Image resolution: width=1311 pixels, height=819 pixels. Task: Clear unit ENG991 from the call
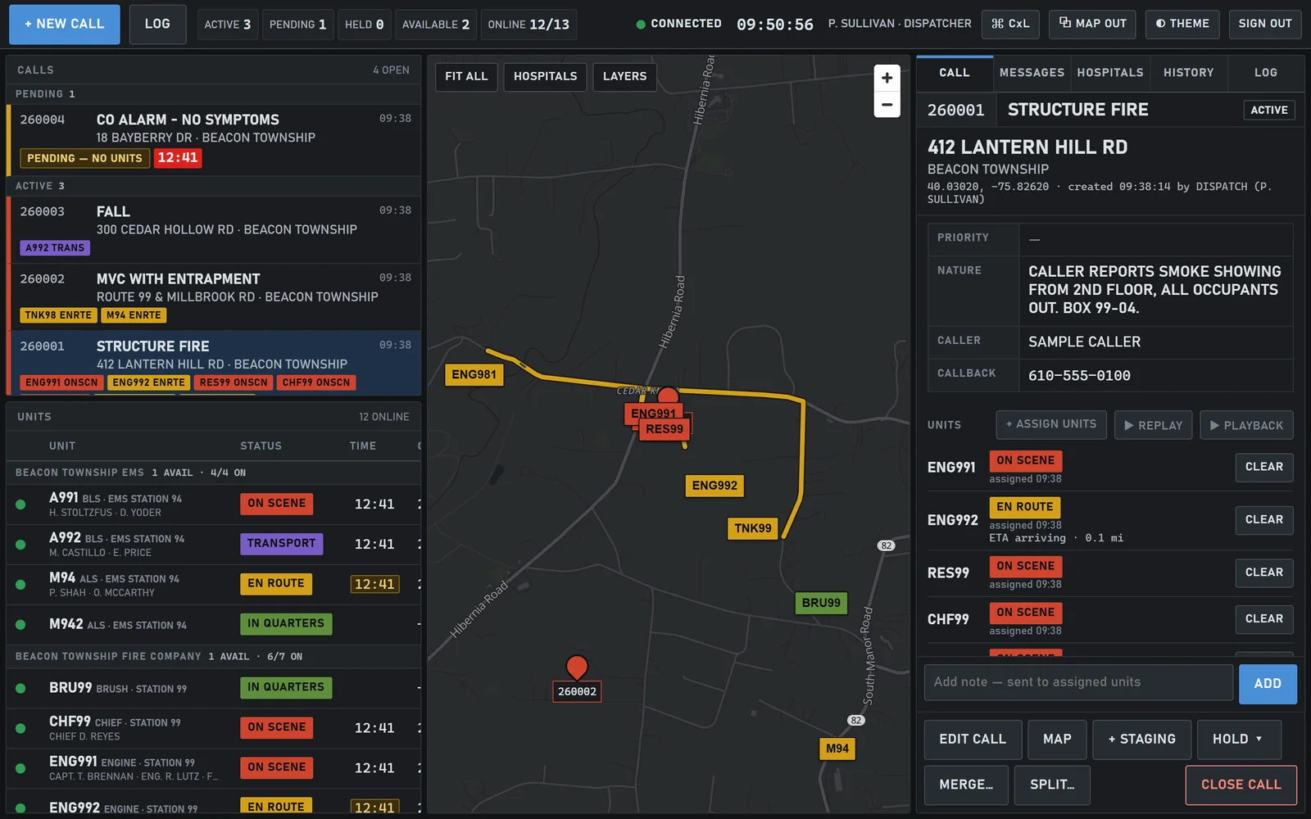point(1264,467)
